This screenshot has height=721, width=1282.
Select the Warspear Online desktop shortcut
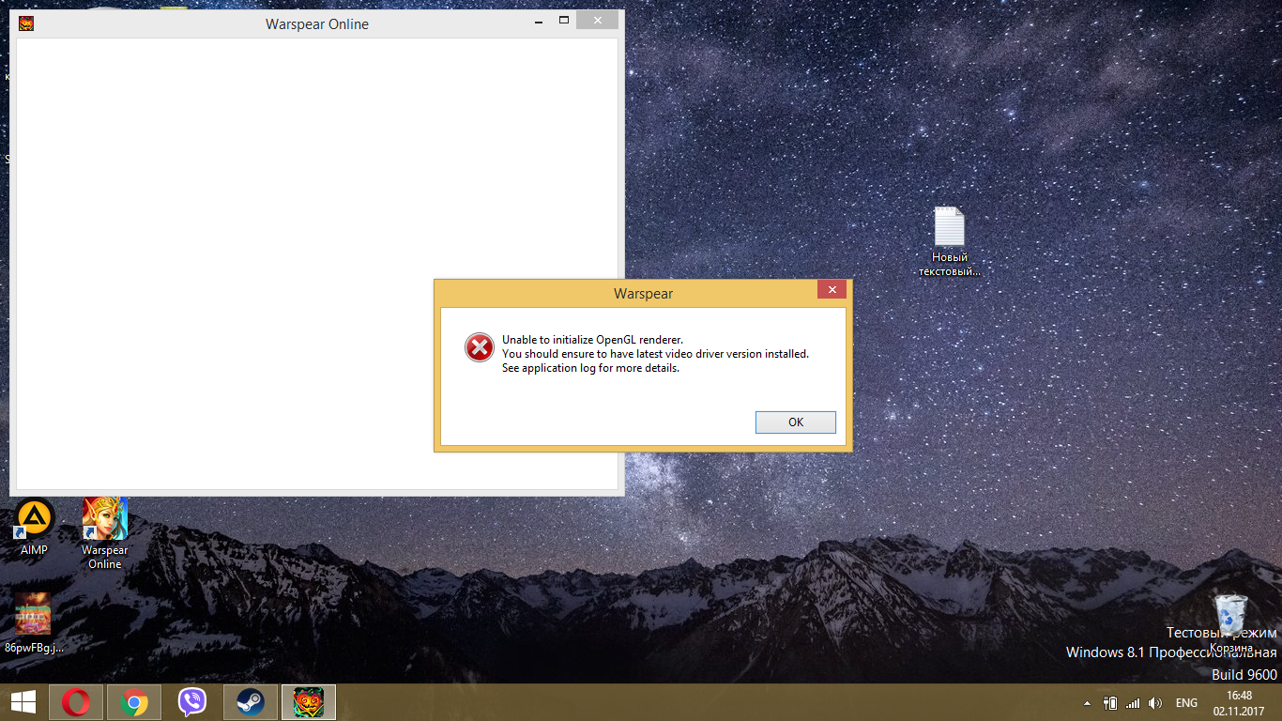pyautogui.click(x=104, y=533)
